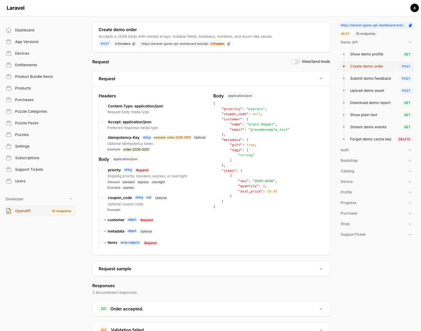
Task: Expand the Shop endpoint group
Action: [410, 224]
